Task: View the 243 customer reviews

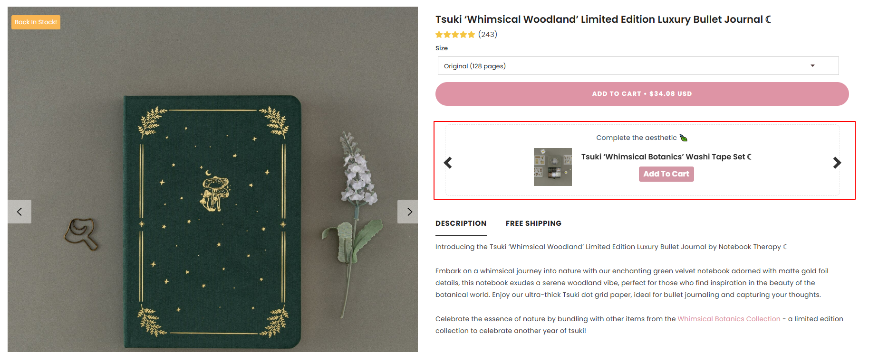Action: point(488,34)
